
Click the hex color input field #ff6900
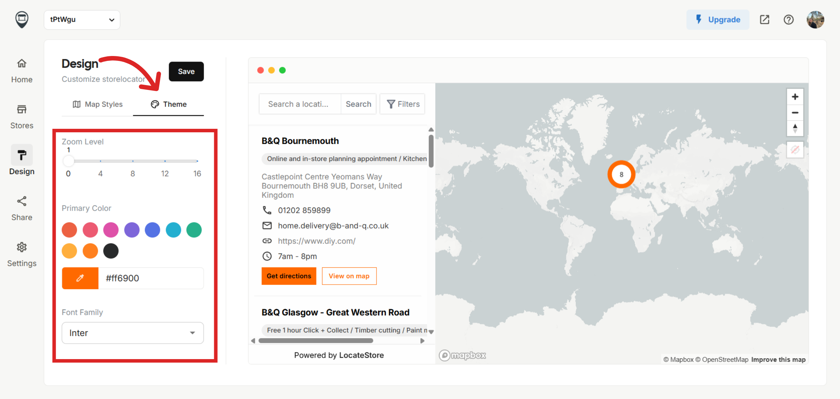151,278
